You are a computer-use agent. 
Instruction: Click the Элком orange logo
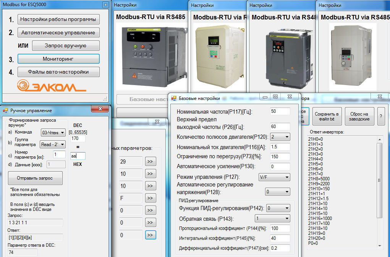[x=52, y=86]
